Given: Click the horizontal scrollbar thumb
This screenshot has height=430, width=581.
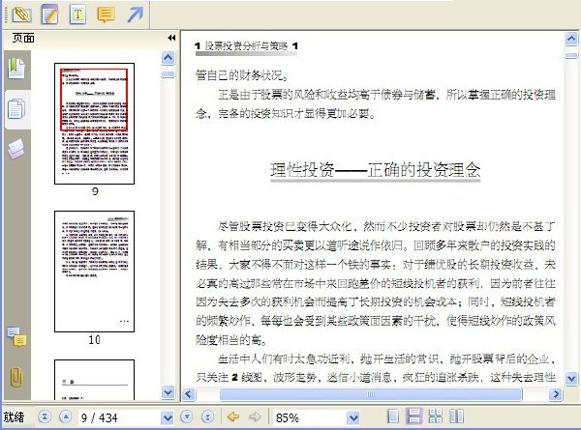Looking at the screenshot, I should click(x=371, y=394).
